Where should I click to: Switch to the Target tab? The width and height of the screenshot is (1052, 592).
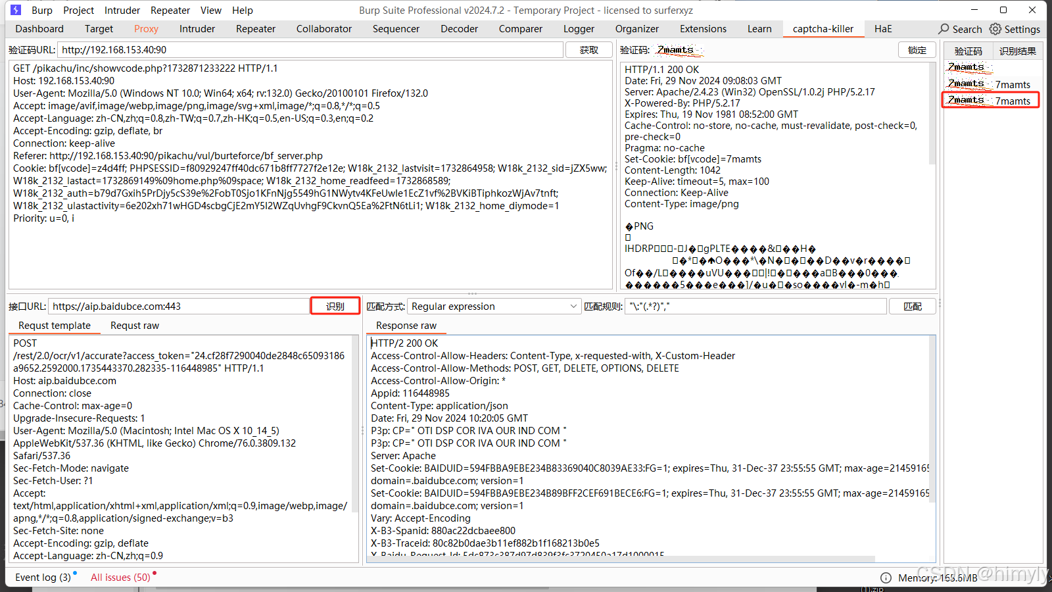[x=99, y=29]
